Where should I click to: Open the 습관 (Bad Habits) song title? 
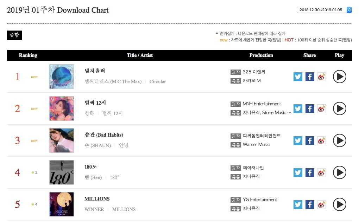[104, 135]
